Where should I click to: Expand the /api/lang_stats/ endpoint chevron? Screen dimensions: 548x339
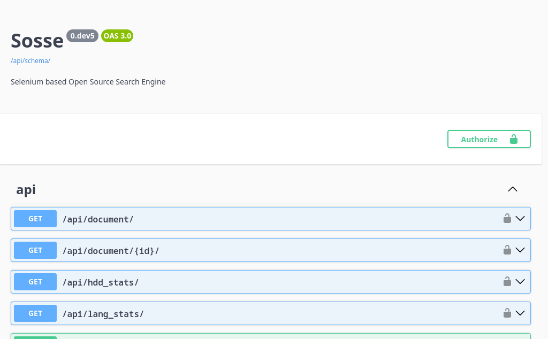(520, 313)
